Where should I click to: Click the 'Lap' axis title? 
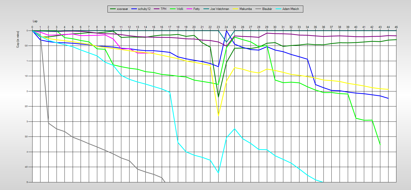click(x=35, y=21)
